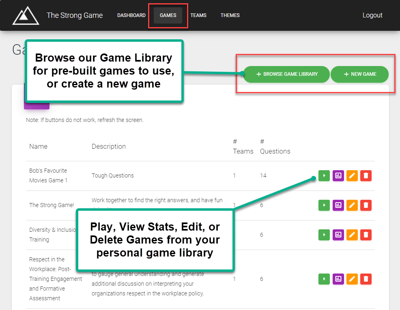Delete Bob's Favourite Movies Game 1
Image resolution: width=400 pixels, height=310 pixels.
pyautogui.click(x=366, y=175)
